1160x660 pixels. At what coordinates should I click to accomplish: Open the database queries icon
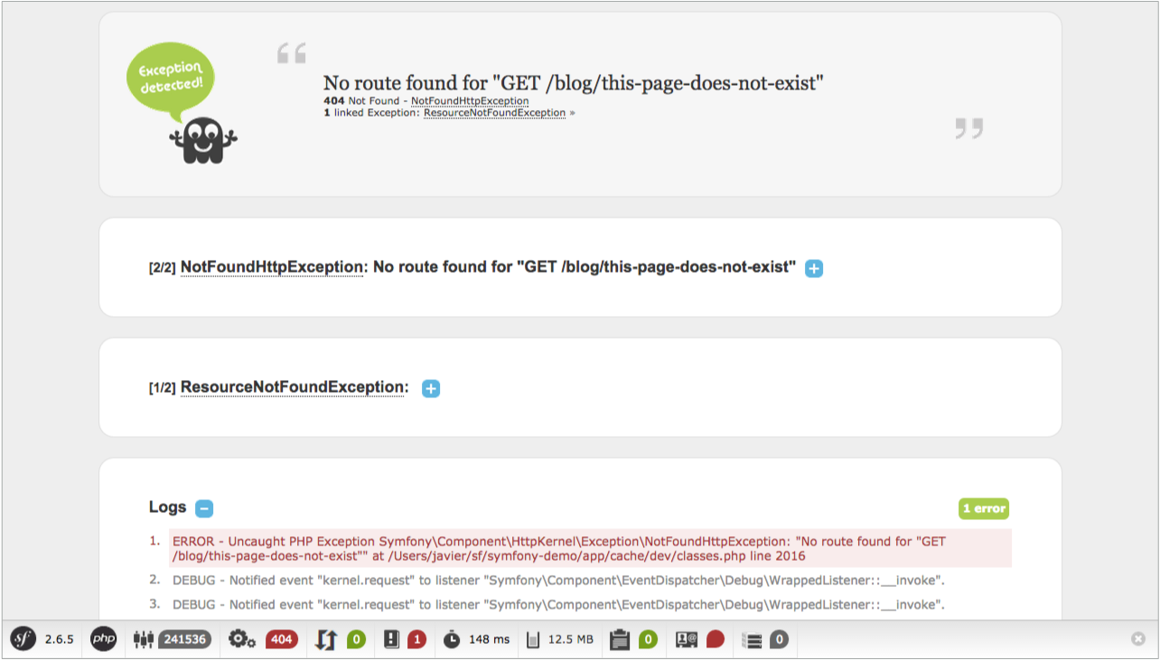(752, 640)
